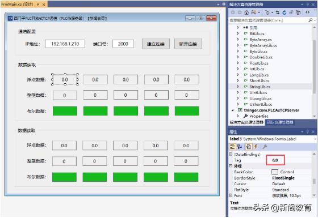Viewport: 318px width, 218px height.
Task: Toggle the Categorized view in Properties panel
Action: (x=232, y=147)
